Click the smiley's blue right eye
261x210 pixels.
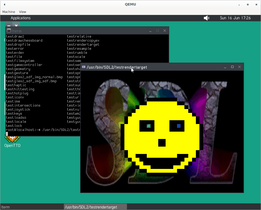pyautogui.click(x=179, y=126)
